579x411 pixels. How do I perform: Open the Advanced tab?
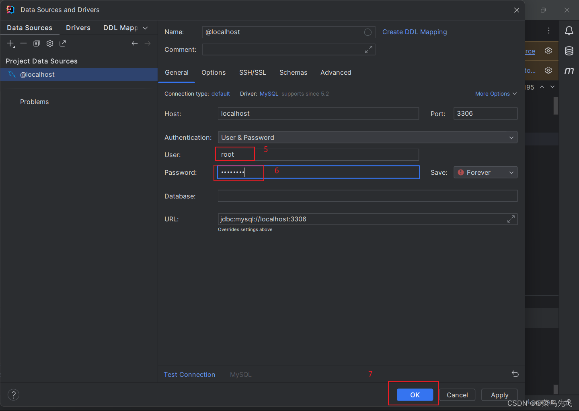336,72
